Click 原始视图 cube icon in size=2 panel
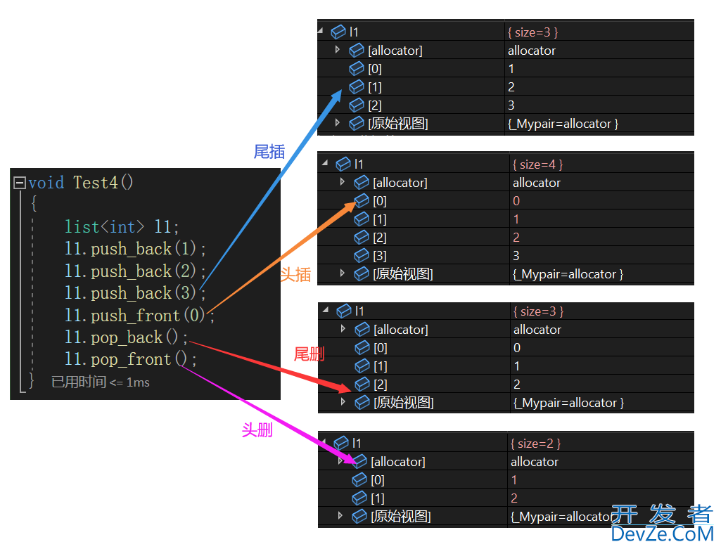The height and width of the screenshot is (549, 721). [x=360, y=517]
